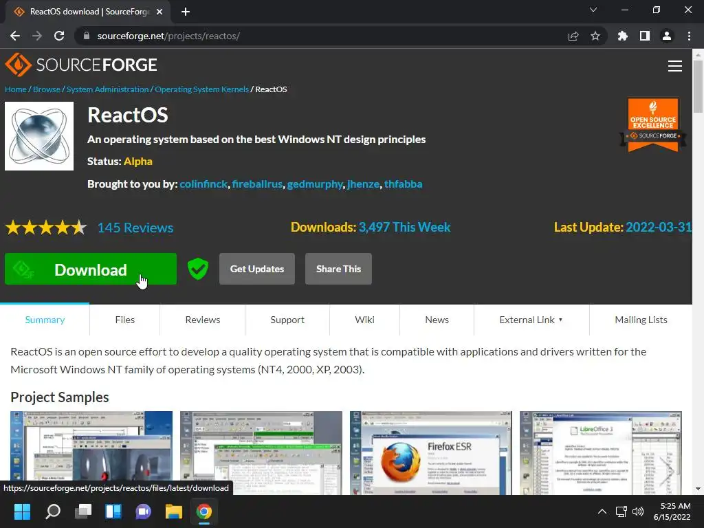704x528 pixels.
Task: Open the Home breadcrumb link
Action: 16,89
